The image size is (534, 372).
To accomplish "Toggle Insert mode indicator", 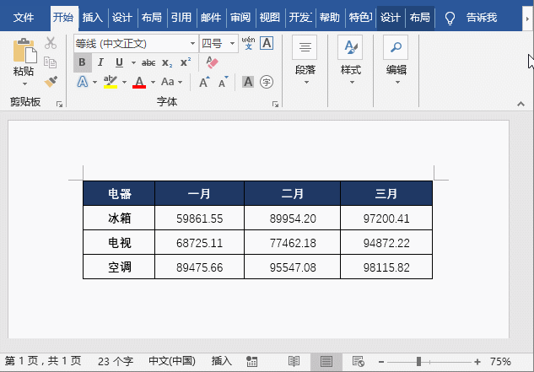I will (x=221, y=361).
